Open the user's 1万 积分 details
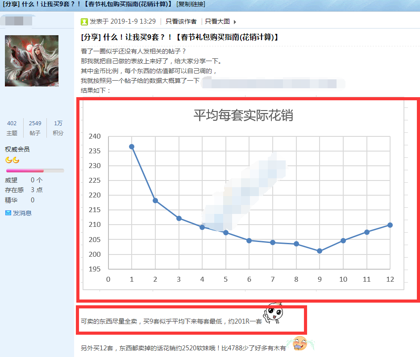The width and height of the screenshot is (420, 357). [58, 128]
